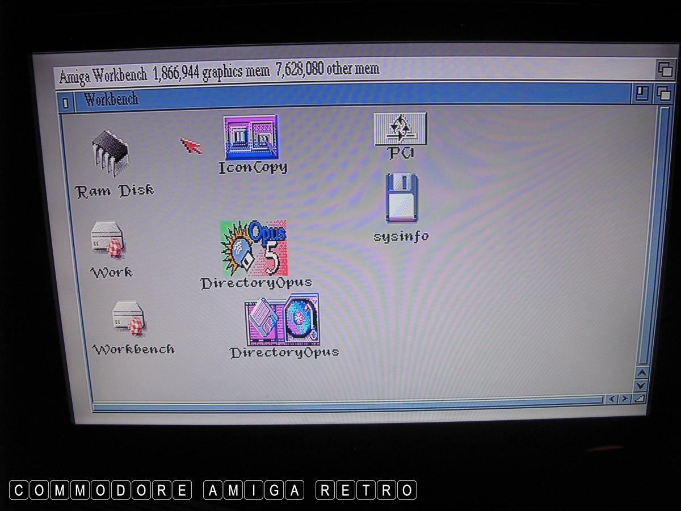
Task: Click the Amiga Workbench screen title bar
Action: [454, 71]
